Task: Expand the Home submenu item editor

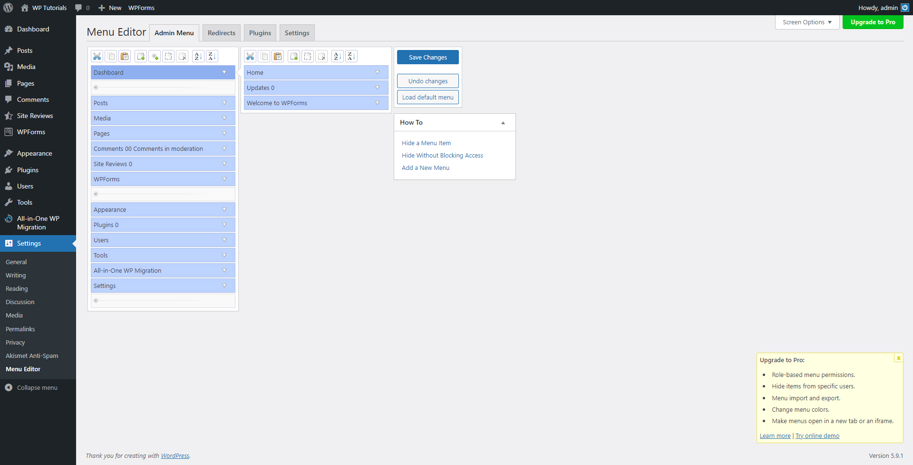Action: tap(378, 72)
